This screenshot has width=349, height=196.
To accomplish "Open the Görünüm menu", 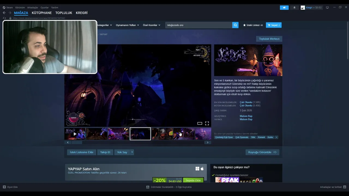I will (20, 8).
